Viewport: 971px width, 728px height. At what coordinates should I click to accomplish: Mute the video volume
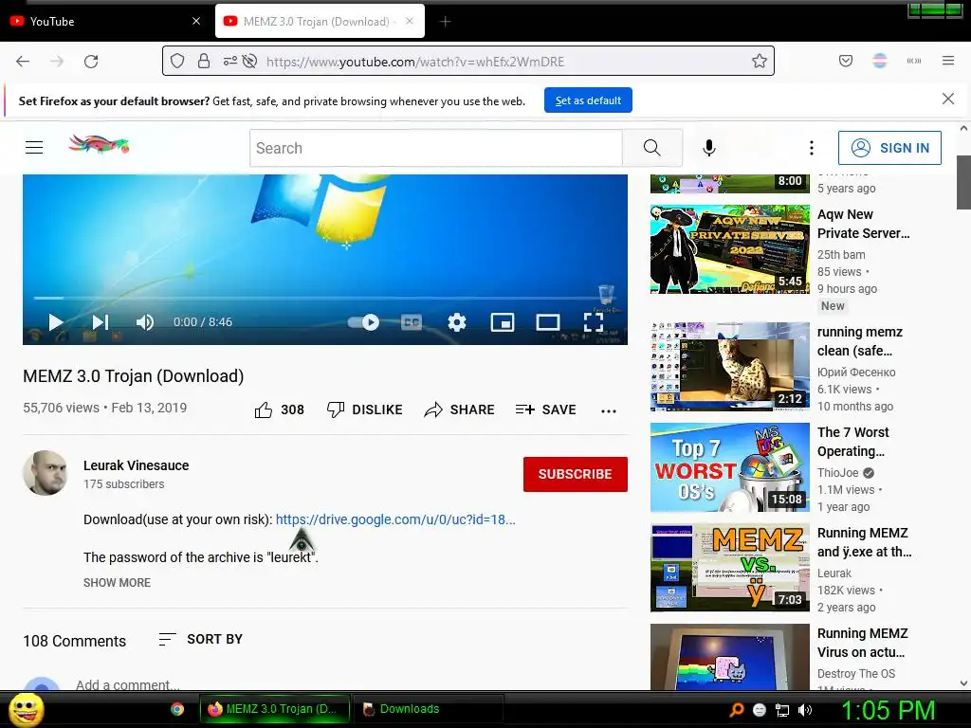click(x=145, y=322)
